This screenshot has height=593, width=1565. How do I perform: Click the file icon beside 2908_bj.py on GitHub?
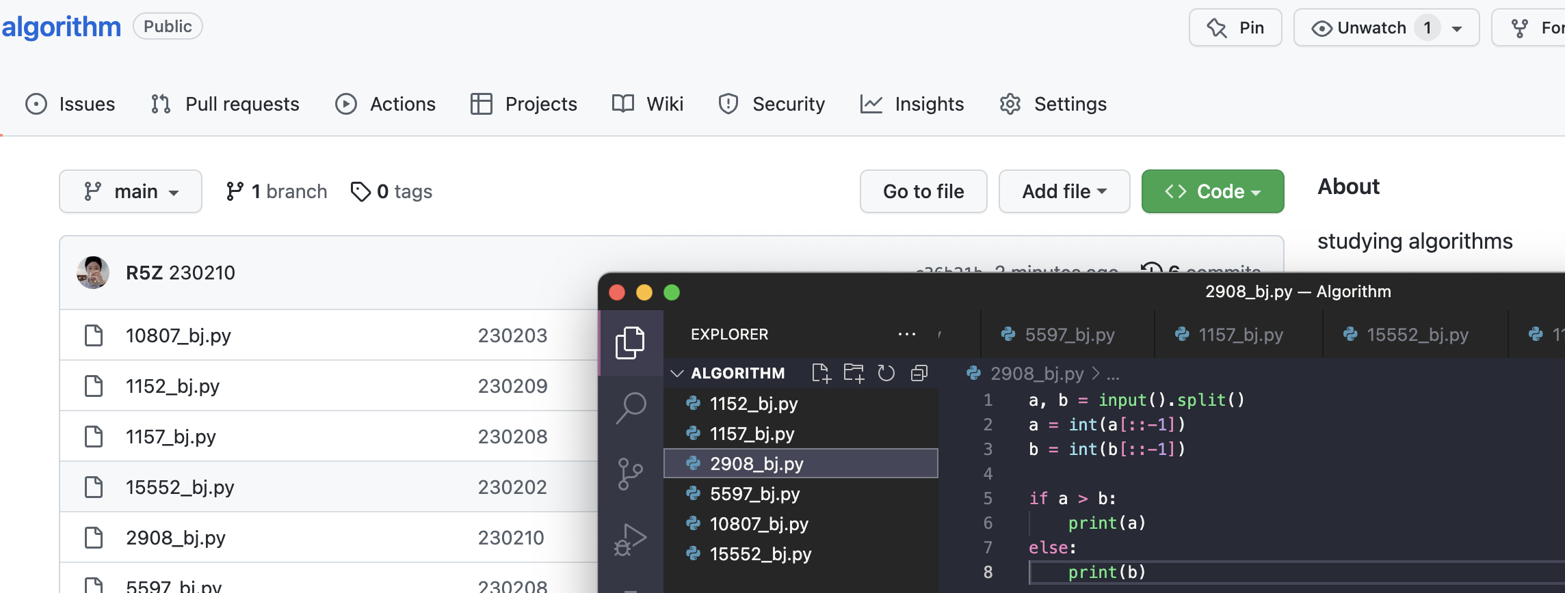tap(94, 538)
